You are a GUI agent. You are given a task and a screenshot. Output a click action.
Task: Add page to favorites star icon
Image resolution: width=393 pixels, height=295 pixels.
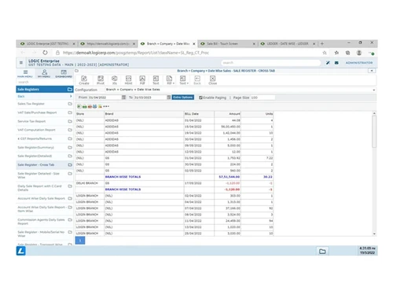325,53
